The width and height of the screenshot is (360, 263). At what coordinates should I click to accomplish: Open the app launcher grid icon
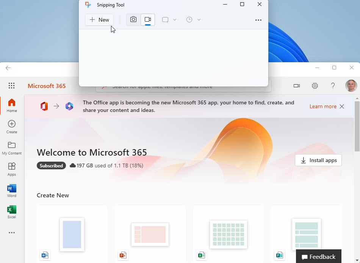(11, 86)
